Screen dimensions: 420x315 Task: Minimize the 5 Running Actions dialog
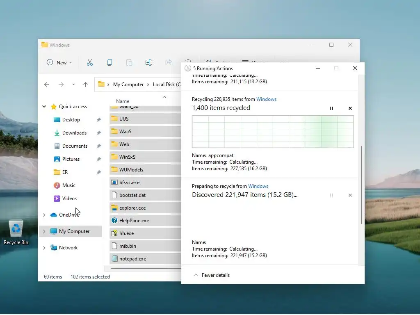(318, 68)
